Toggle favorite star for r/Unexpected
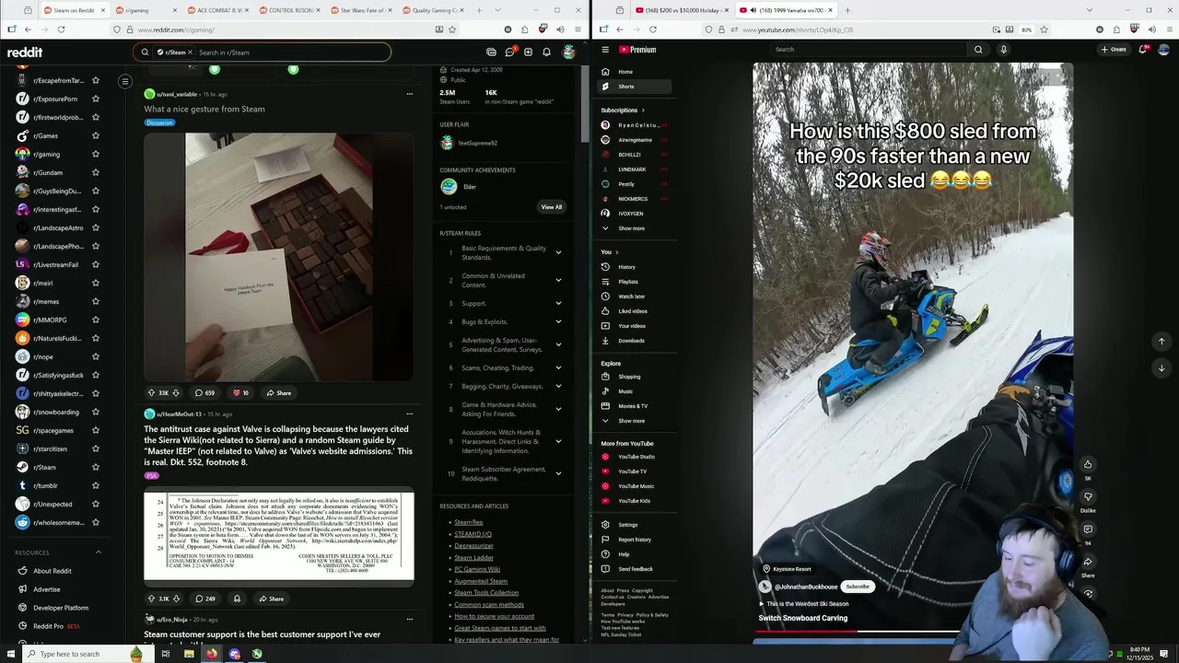Screen dimensions: 1179x663 click(96, 505)
